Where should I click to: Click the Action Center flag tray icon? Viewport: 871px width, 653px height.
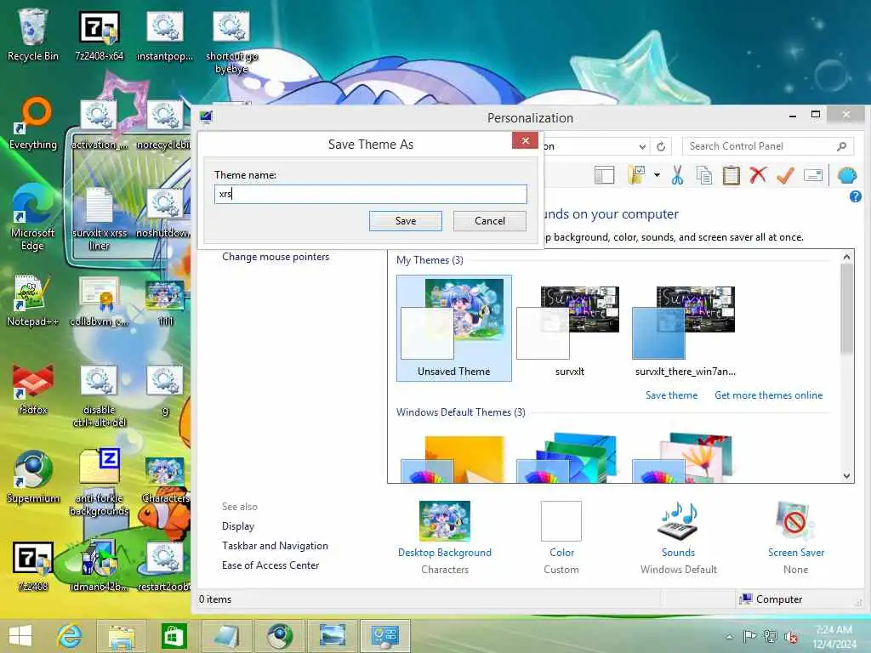point(749,636)
